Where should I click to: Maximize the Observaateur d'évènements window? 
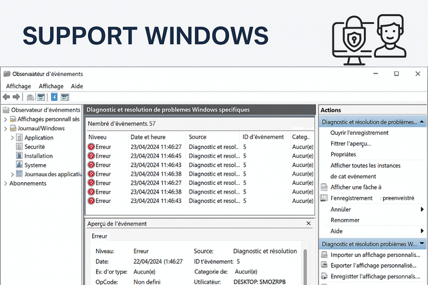(x=397, y=73)
